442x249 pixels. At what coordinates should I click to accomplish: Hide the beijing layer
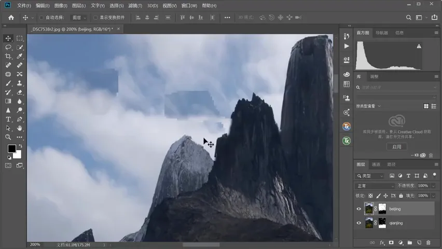[358, 209]
